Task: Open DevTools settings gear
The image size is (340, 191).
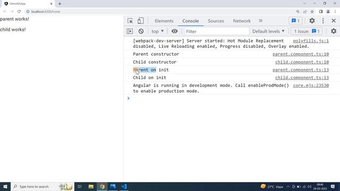Action: pos(312,21)
